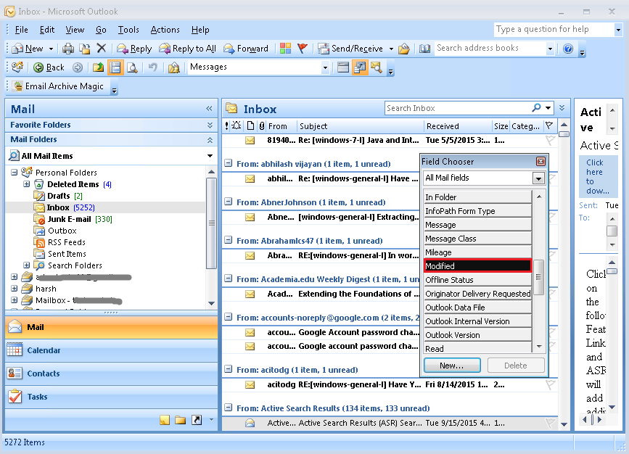The image size is (629, 454).
Task: Switch to Calendar in navigation pane
Action: (112, 350)
